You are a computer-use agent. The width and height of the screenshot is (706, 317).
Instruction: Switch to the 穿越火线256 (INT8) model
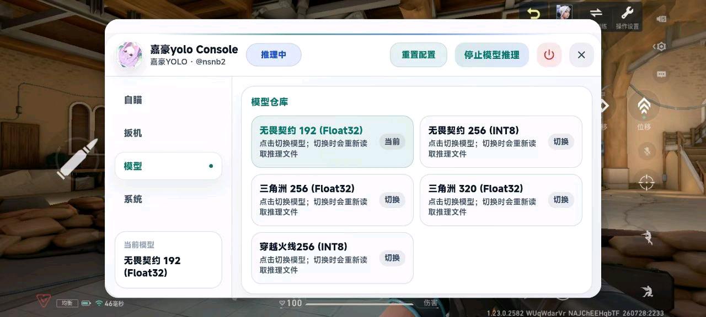[392, 258]
